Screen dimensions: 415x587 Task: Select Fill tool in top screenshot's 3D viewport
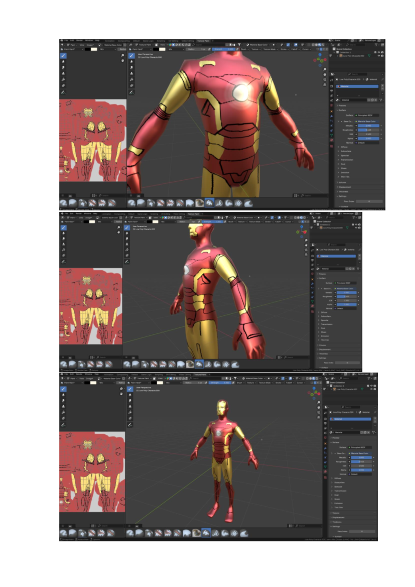(131, 79)
